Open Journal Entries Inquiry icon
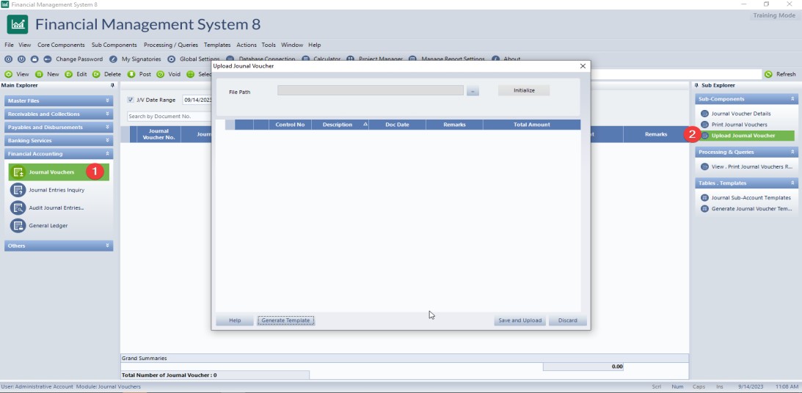 (18, 190)
